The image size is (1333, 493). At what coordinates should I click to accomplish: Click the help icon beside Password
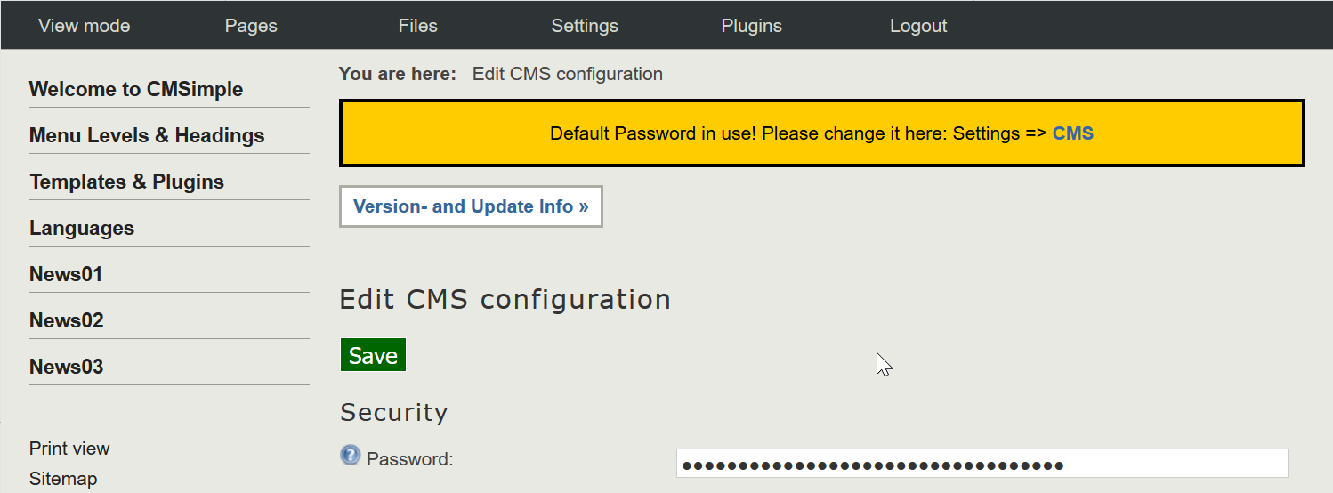[351, 456]
